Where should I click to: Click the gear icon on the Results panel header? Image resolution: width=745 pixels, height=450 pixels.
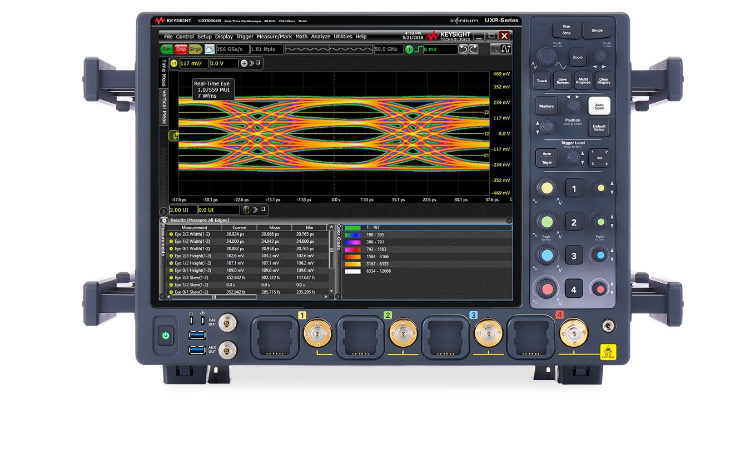(165, 220)
